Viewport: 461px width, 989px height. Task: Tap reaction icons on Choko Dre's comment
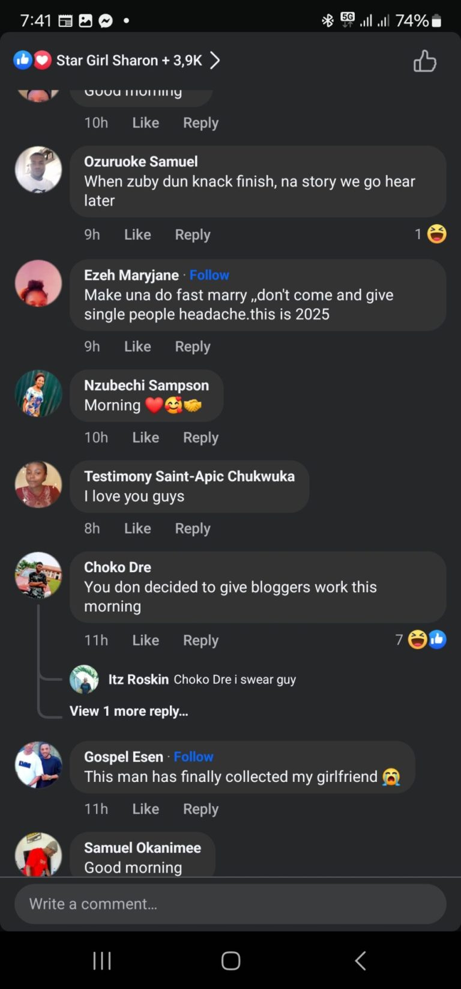[427, 640]
